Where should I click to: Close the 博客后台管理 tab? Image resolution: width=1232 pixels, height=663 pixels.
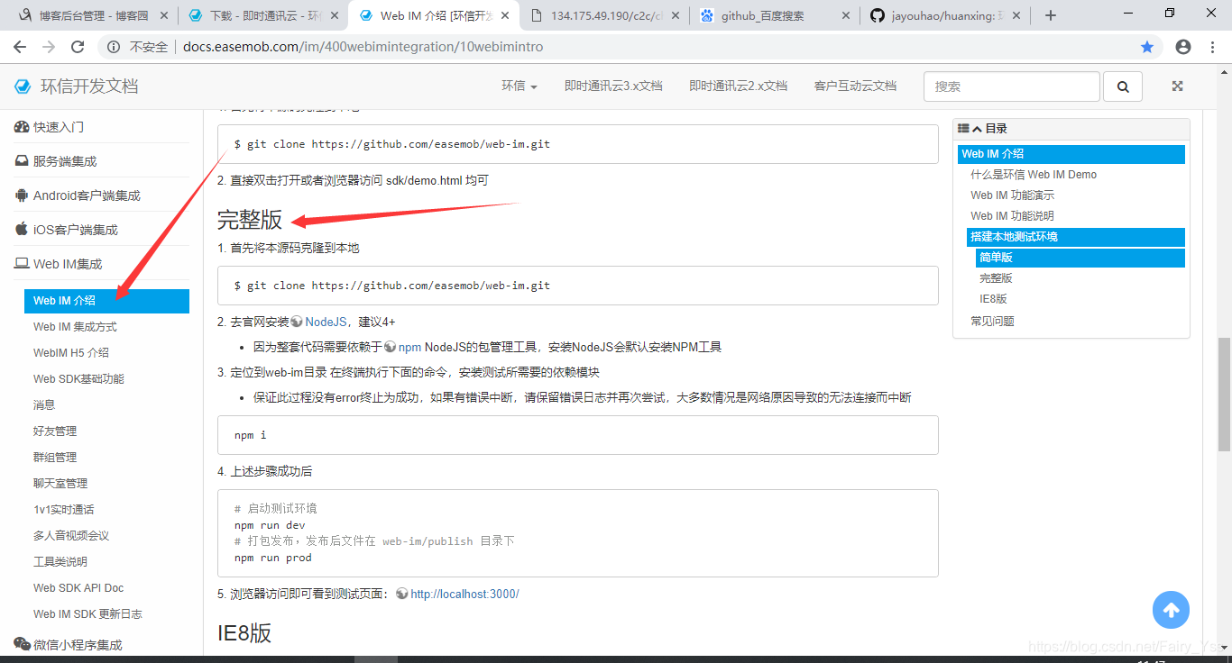pos(163,15)
